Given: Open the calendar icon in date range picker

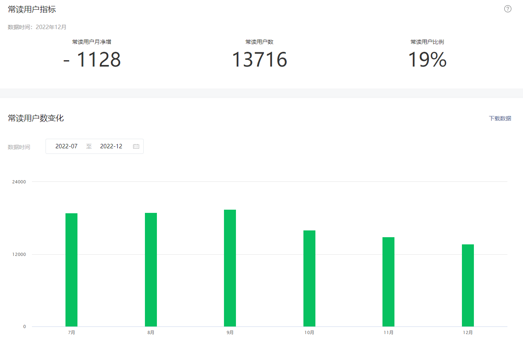Looking at the screenshot, I should click(x=136, y=146).
